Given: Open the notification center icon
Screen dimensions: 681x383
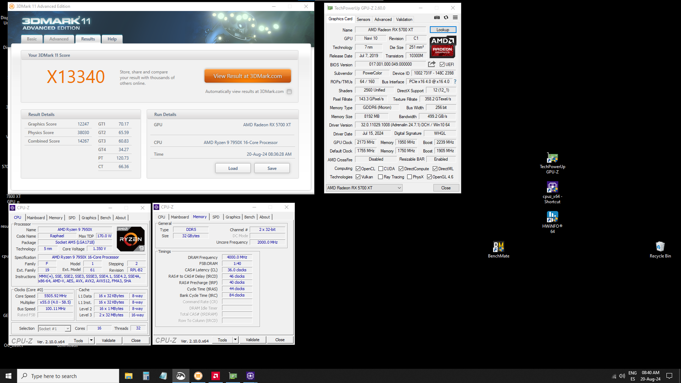Looking at the screenshot, I should 669,376.
